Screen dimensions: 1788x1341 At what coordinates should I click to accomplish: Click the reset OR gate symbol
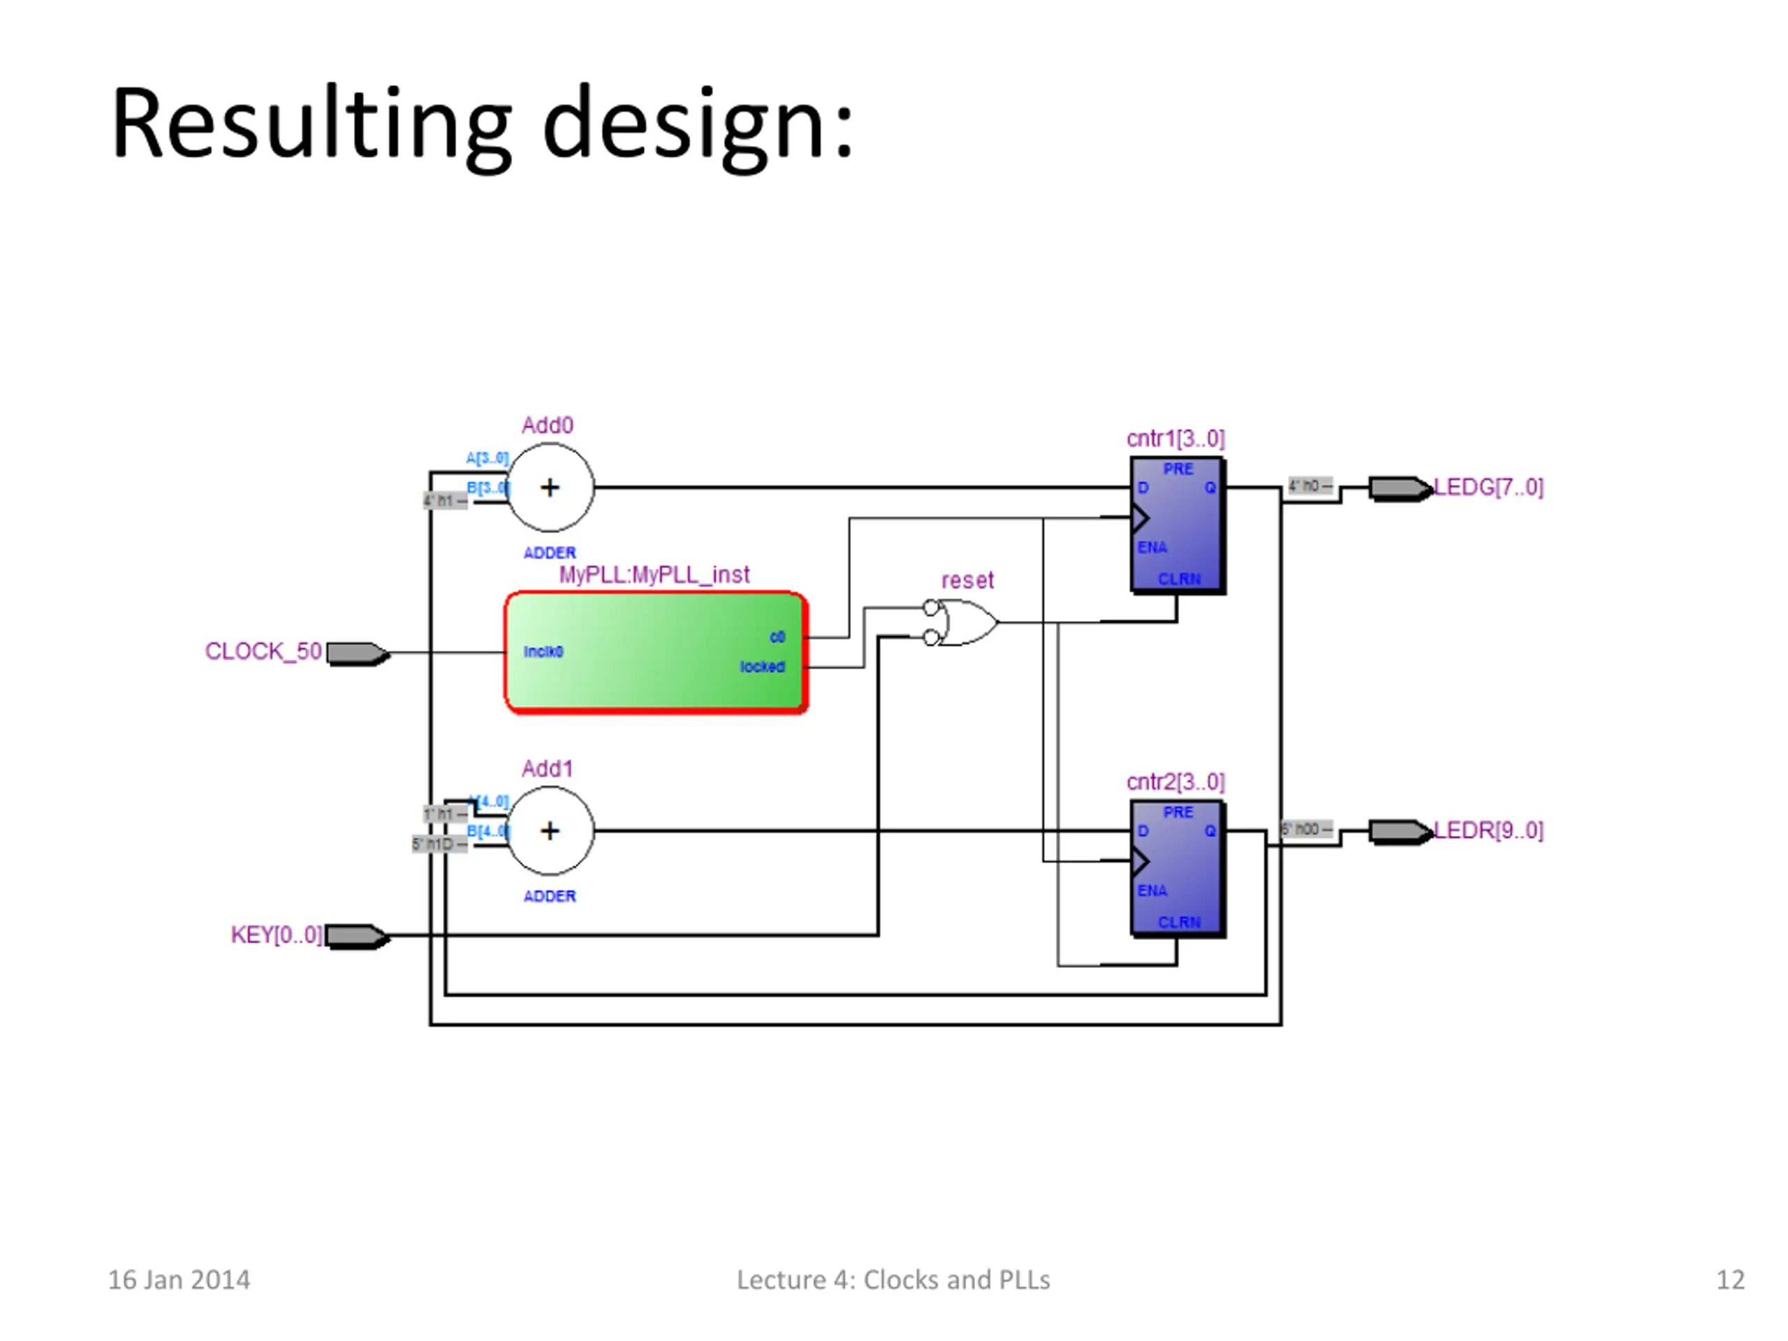[x=961, y=622]
